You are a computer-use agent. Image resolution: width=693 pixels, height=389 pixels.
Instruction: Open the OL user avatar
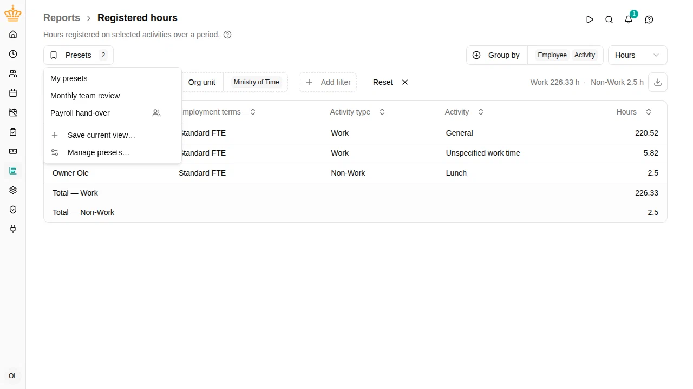pyautogui.click(x=13, y=376)
